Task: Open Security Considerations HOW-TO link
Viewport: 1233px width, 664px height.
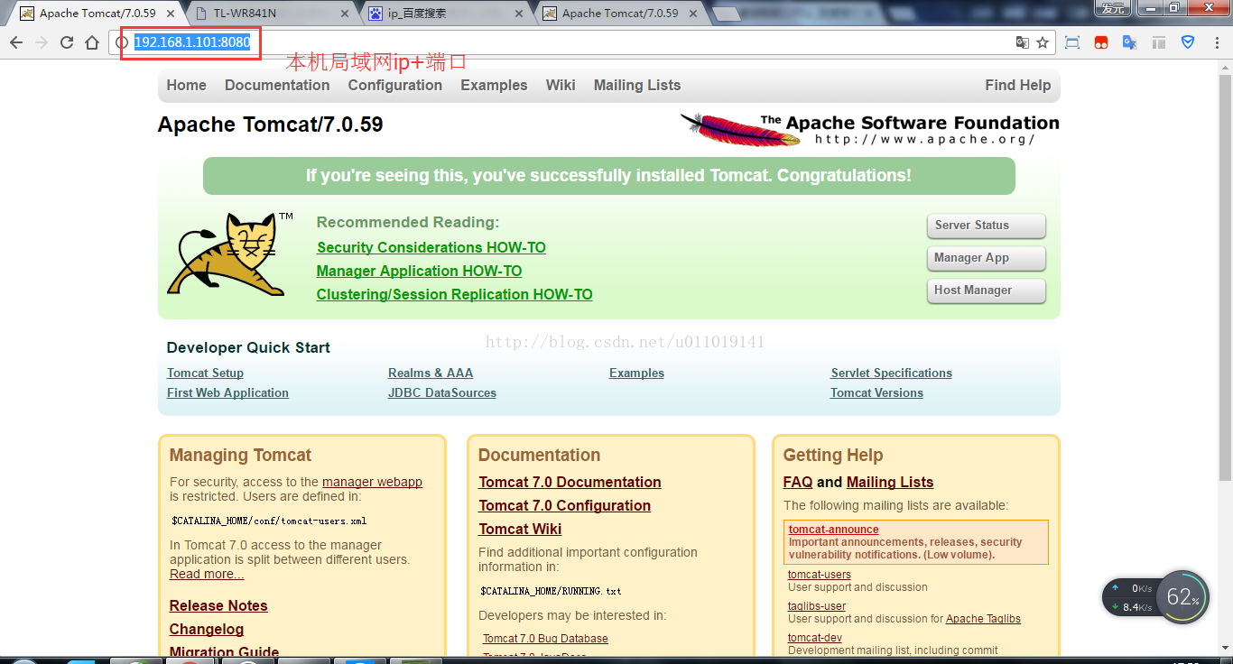Action: pyautogui.click(x=431, y=247)
